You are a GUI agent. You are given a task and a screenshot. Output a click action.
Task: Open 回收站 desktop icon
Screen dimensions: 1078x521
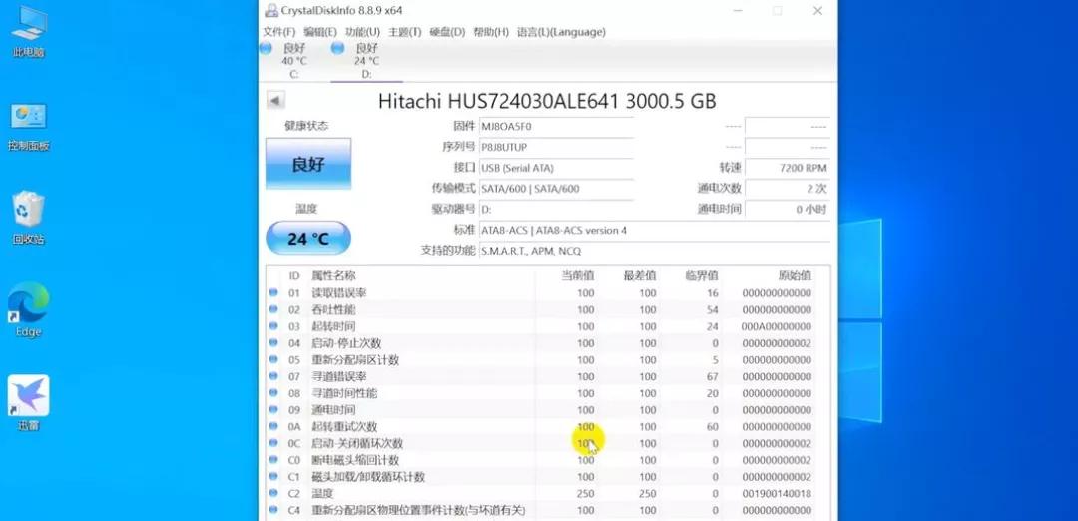[28, 218]
